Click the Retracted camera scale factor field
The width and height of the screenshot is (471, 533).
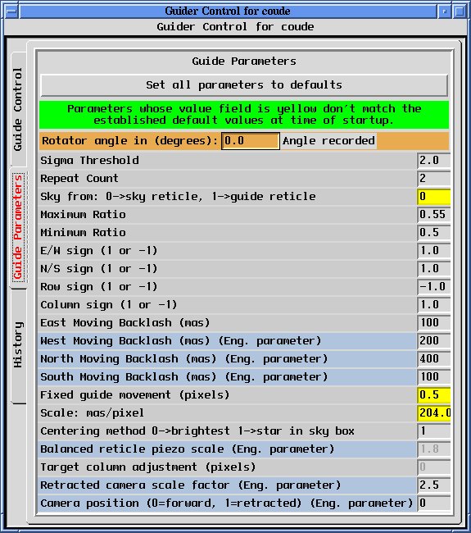click(x=433, y=485)
